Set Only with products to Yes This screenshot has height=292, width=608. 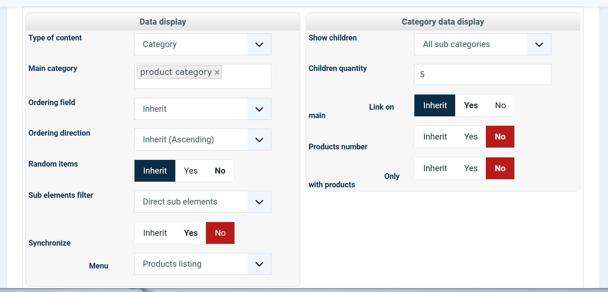(x=471, y=168)
